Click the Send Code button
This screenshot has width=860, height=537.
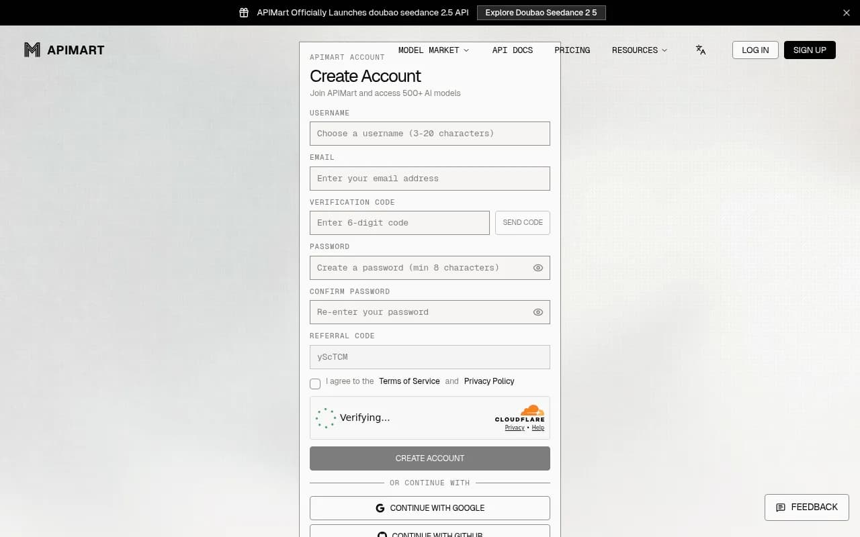click(523, 223)
